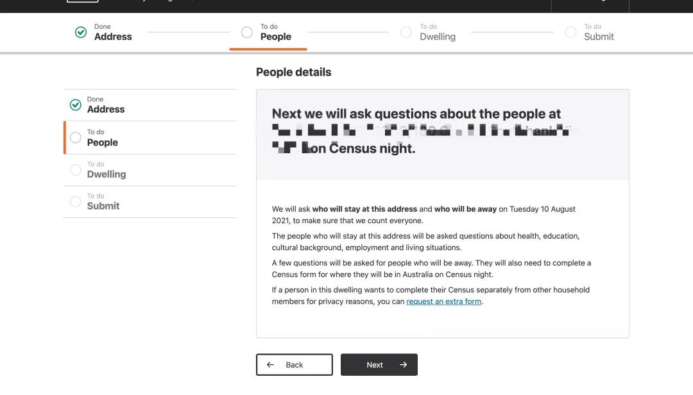693x395 pixels.
Task: Click the People circle indicator in sidebar
Action: tap(76, 137)
